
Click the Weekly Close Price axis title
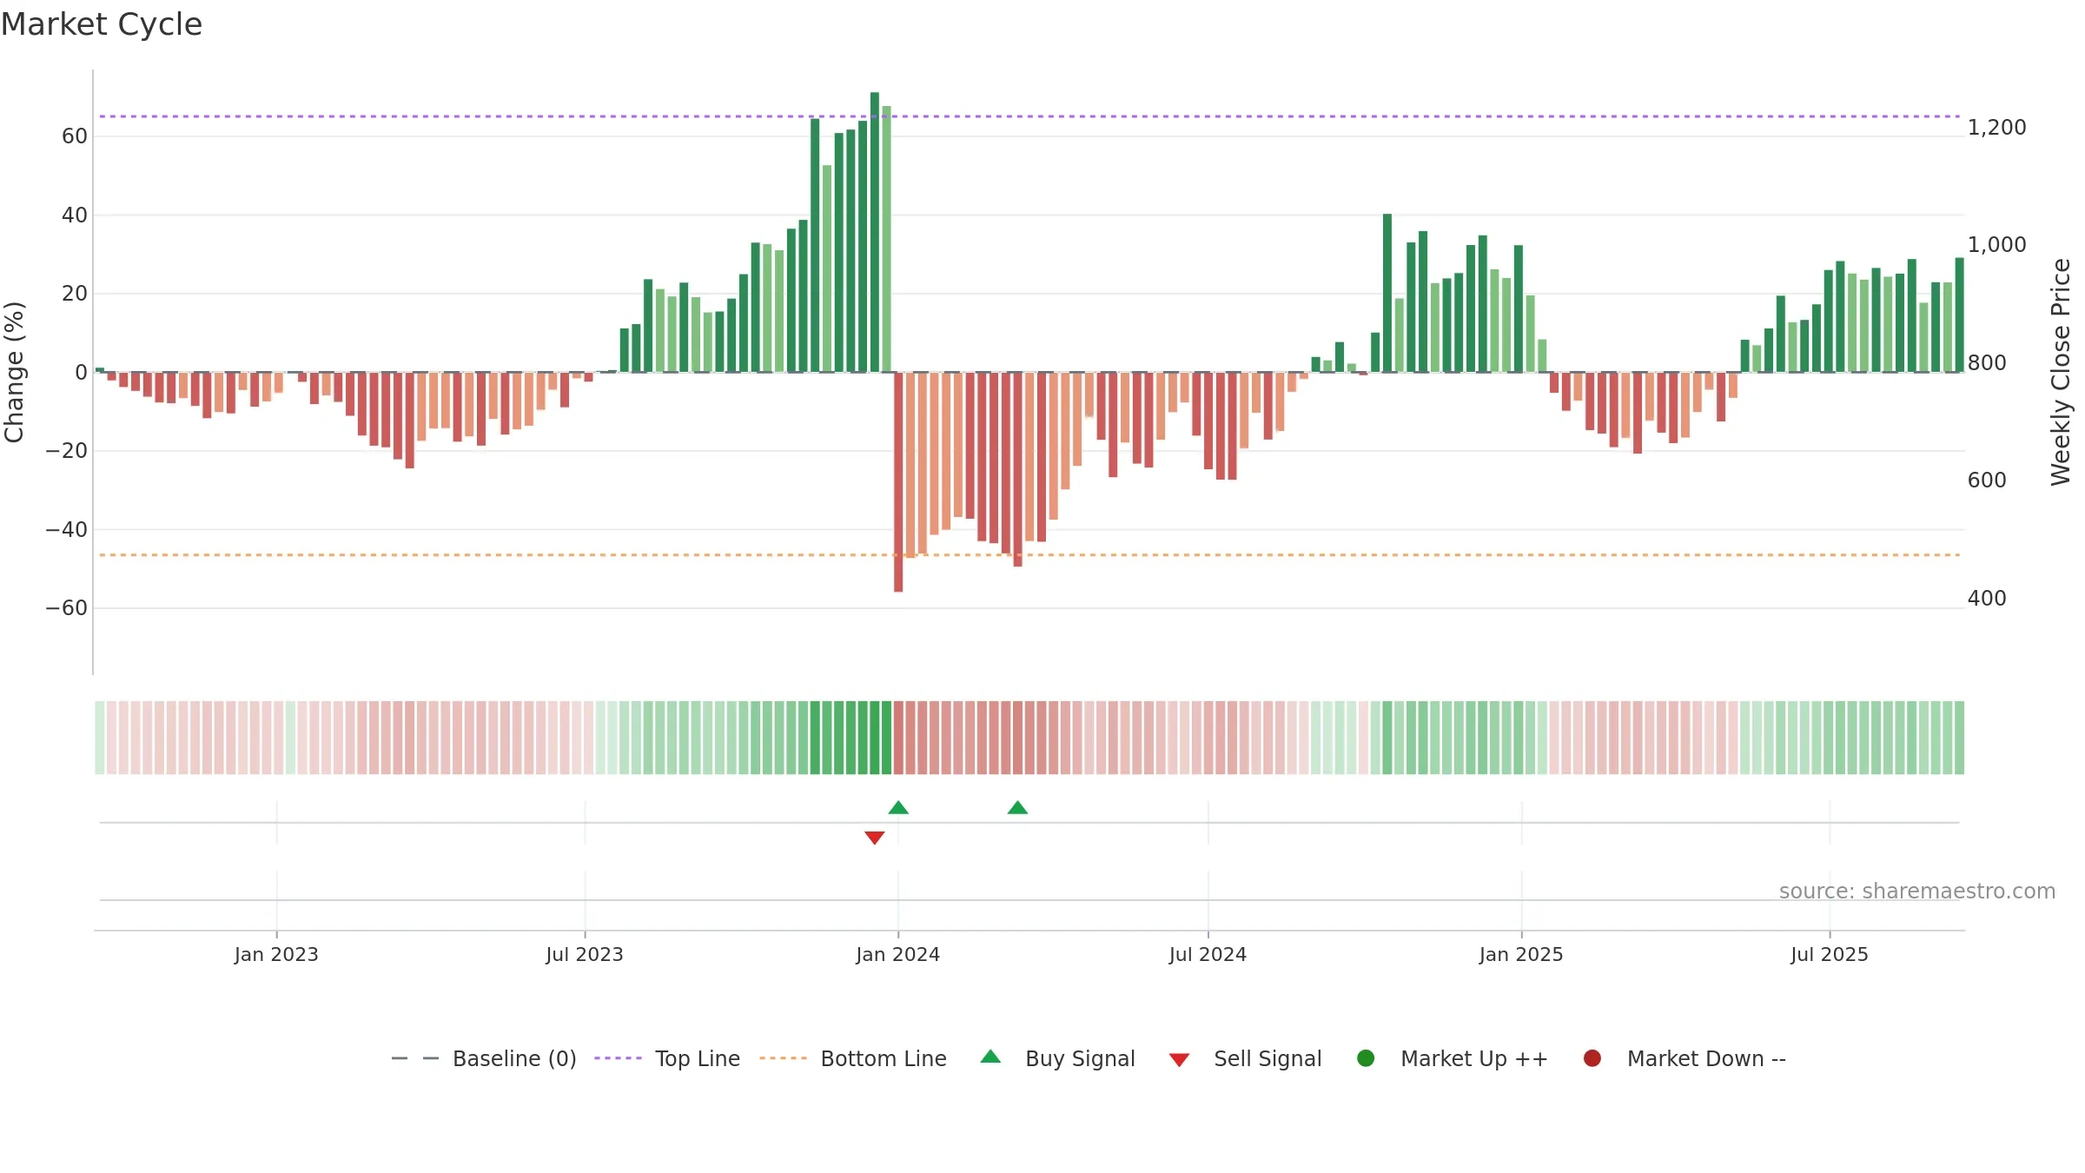2061,372
